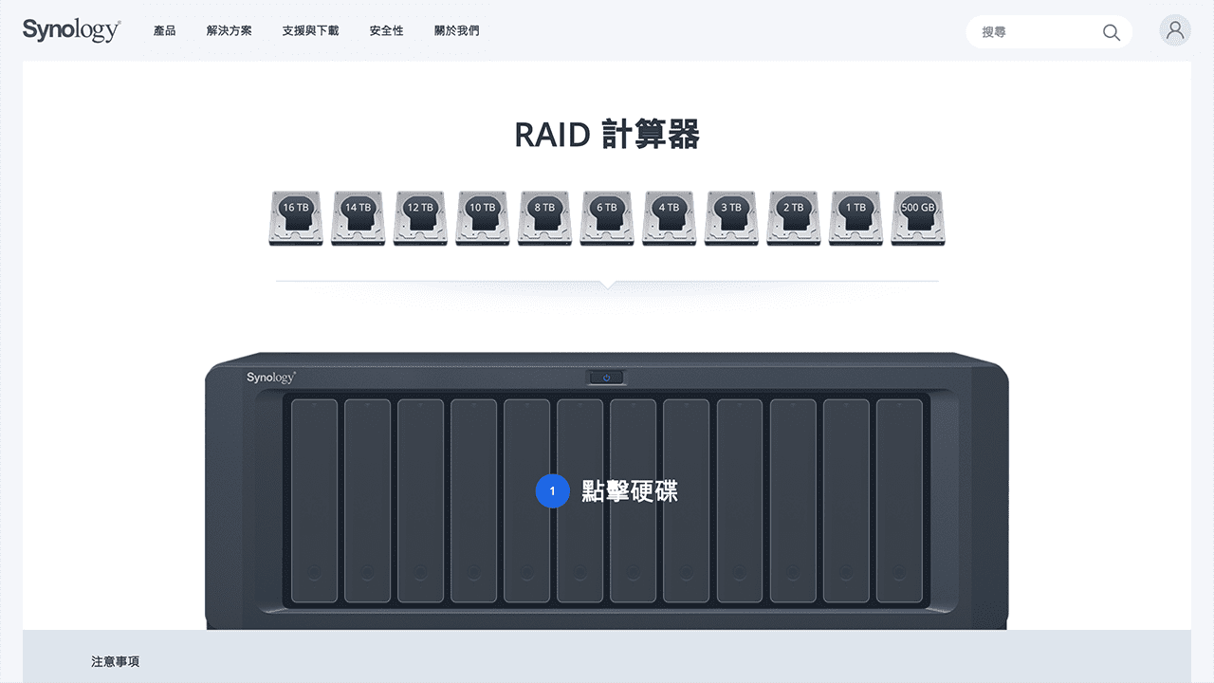Toggle selection of the 2 TB drive

793,217
